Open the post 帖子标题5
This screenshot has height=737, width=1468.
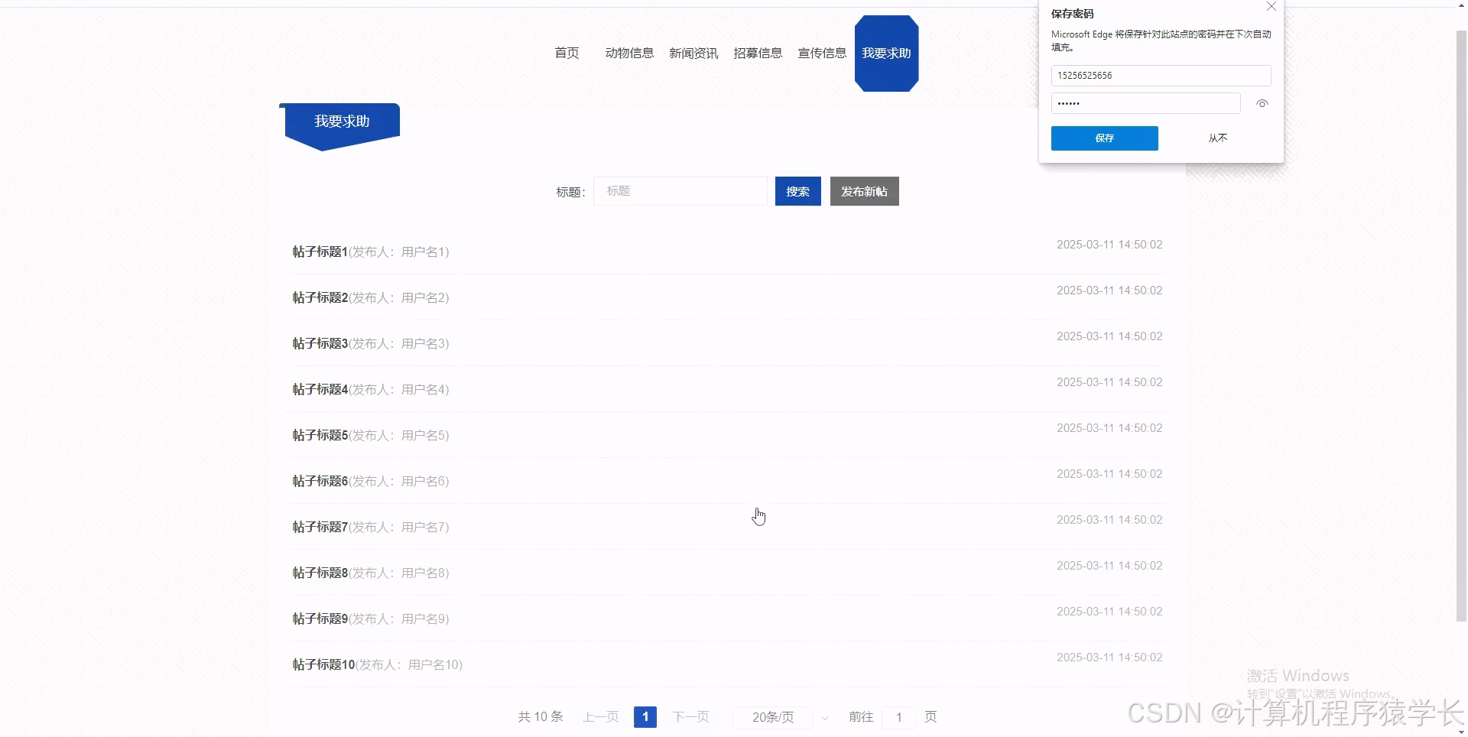pyautogui.click(x=319, y=435)
